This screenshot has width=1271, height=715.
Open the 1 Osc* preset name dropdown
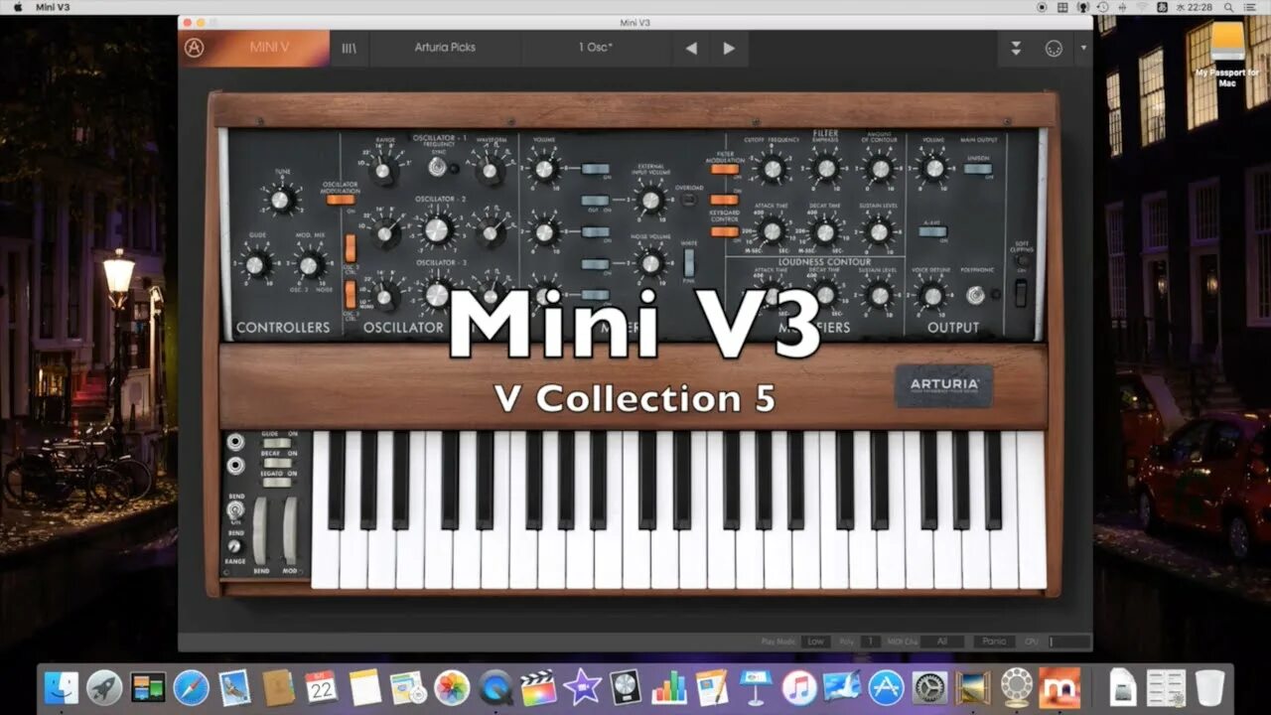click(596, 48)
